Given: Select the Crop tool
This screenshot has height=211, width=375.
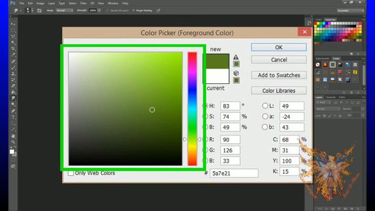Looking at the screenshot, I should click(x=13, y=49).
